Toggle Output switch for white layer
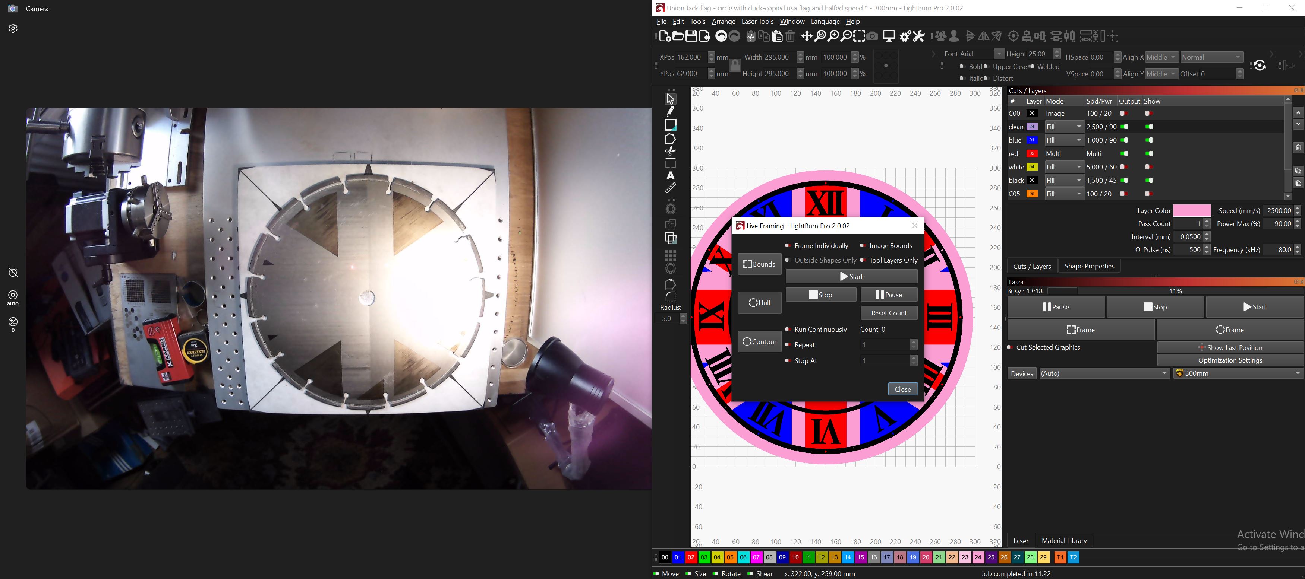Viewport: 1305px width, 579px height. [x=1125, y=167]
